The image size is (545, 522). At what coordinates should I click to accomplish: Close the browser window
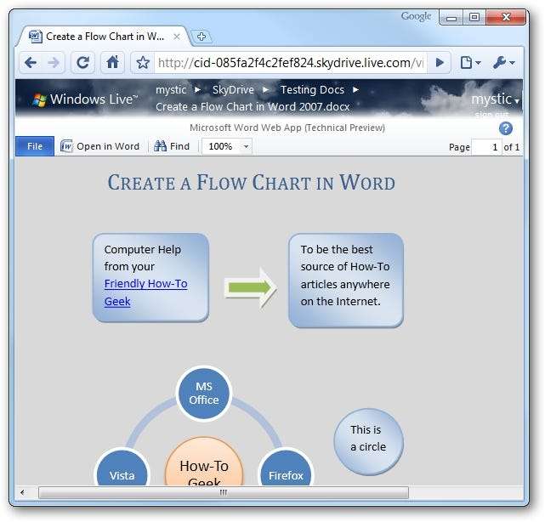(x=506, y=17)
